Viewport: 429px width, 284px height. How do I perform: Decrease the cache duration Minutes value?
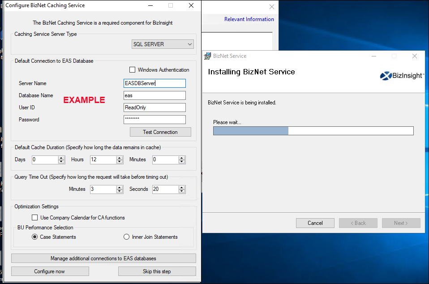(182, 162)
